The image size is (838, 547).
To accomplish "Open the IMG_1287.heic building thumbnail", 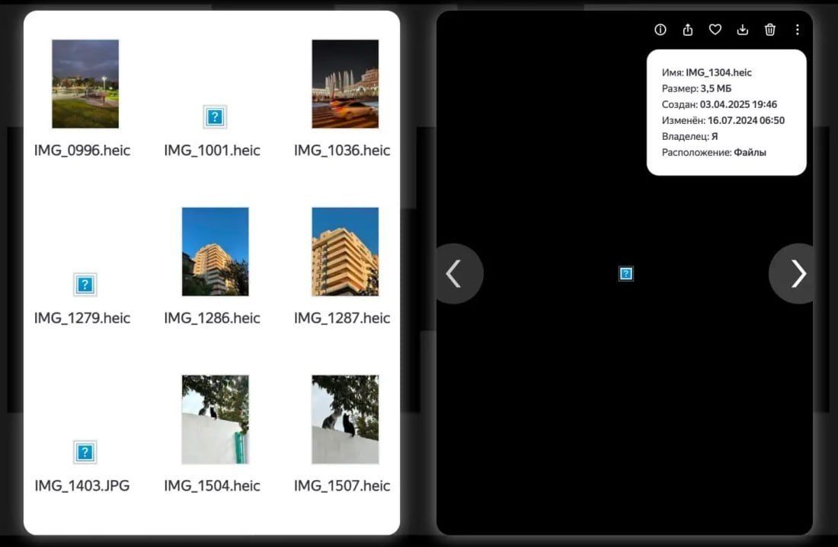I will pos(344,251).
